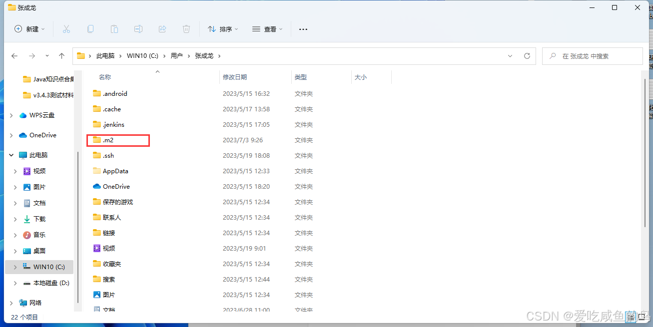Image resolution: width=653 pixels, height=327 pixels.
Task: Select v3.4.3测试材料 folder in sidebar
Action: [48, 95]
